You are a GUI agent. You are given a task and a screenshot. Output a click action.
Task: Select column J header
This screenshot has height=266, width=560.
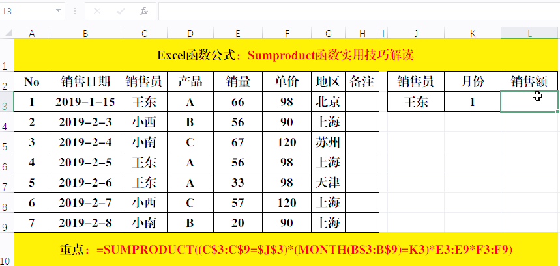tap(416, 33)
